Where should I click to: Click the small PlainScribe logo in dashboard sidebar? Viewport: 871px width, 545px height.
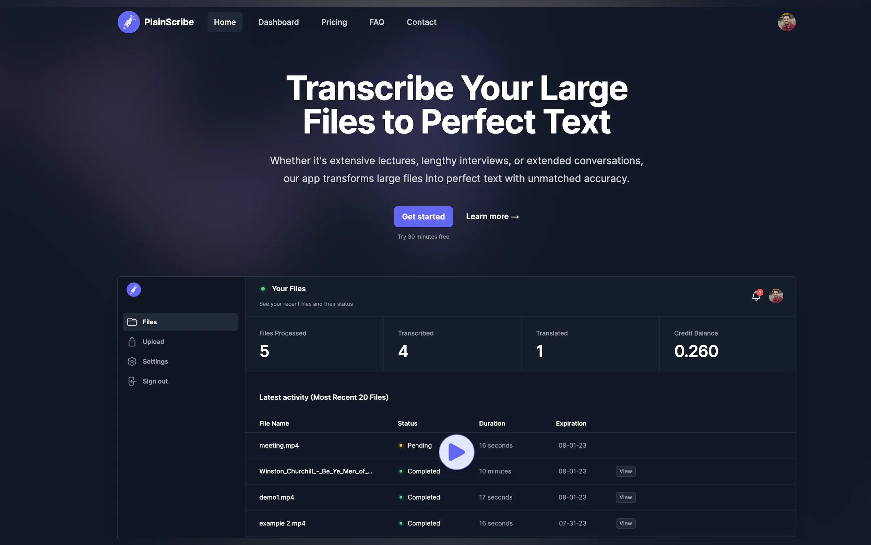[134, 289]
